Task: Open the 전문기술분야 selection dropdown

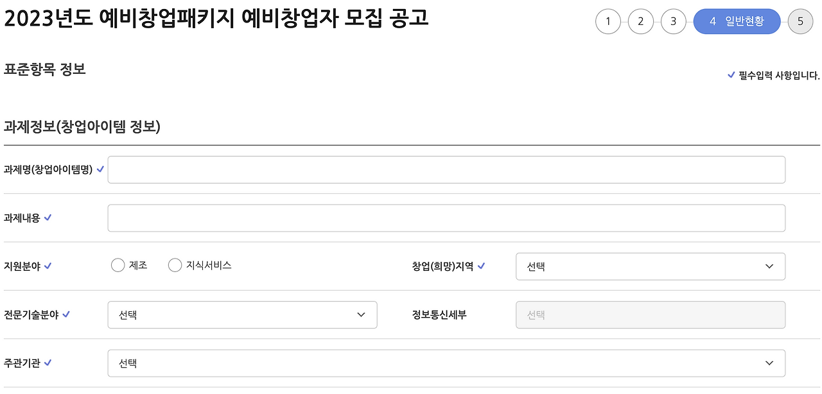Action: 242,314
